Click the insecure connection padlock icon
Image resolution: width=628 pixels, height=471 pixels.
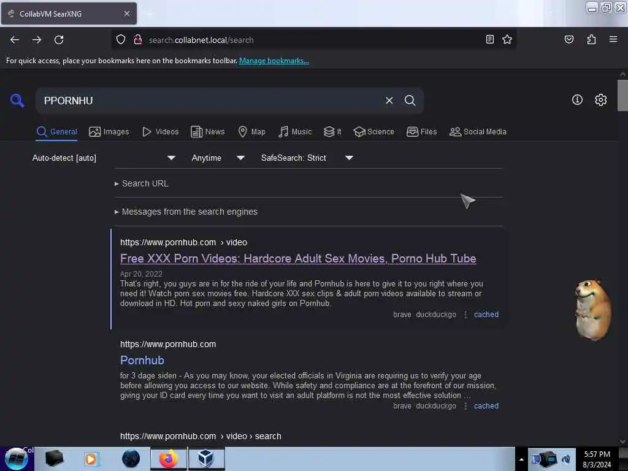click(x=138, y=40)
